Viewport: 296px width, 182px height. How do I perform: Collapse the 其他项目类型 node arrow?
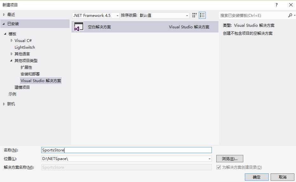click(x=11, y=60)
